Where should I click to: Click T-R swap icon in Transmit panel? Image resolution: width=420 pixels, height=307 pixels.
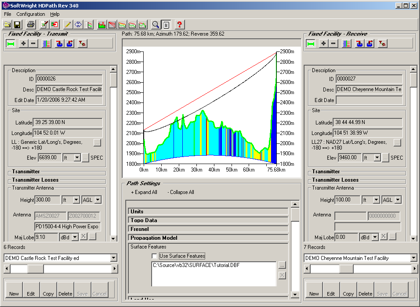point(82,44)
